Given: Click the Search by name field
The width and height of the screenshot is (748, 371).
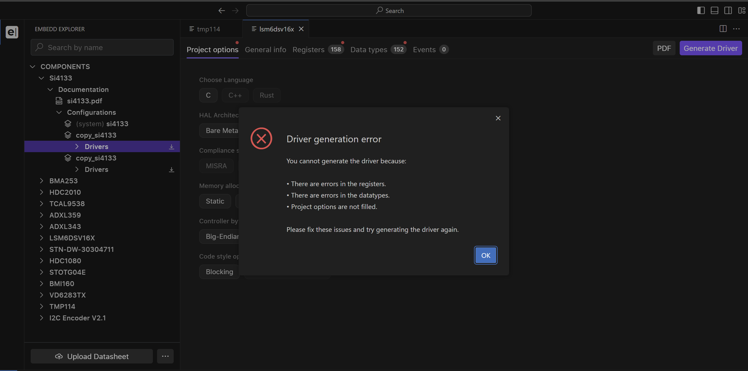Looking at the screenshot, I should (x=102, y=48).
